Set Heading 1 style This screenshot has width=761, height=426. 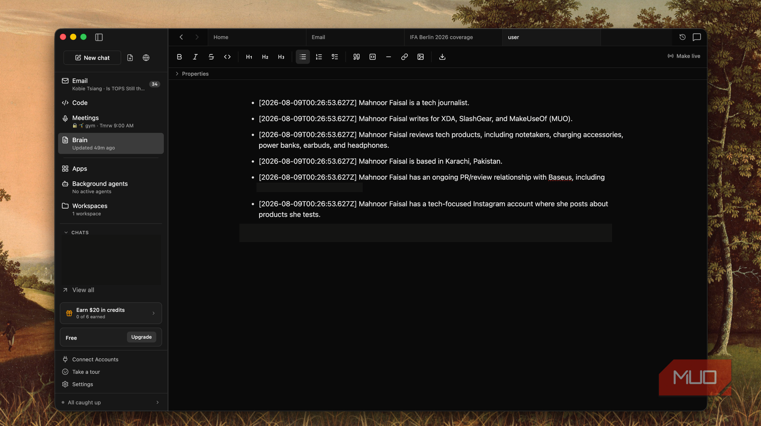[249, 57]
